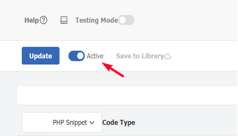Click the white knob of the Active switch
238x136 pixels.
pyautogui.click(x=80, y=56)
